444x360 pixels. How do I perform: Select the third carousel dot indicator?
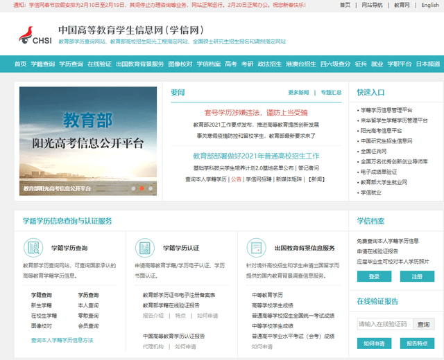point(151,188)
